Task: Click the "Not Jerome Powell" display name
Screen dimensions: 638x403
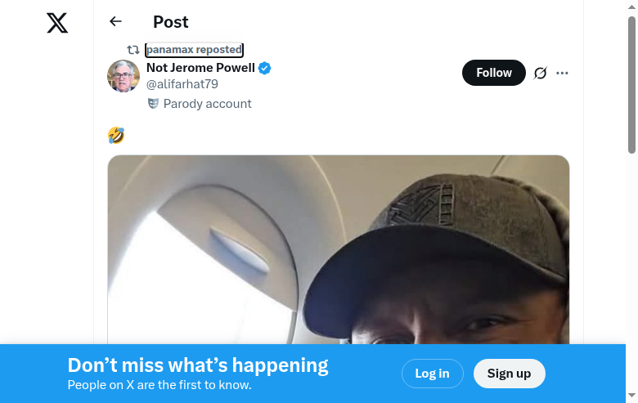Action: click(200, 68)
